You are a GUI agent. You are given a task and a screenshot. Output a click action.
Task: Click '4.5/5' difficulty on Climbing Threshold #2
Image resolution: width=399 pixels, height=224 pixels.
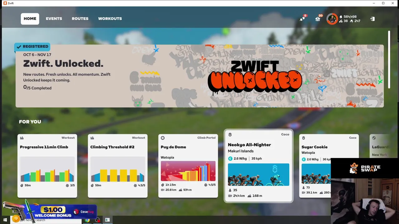(x=142, y=185)
